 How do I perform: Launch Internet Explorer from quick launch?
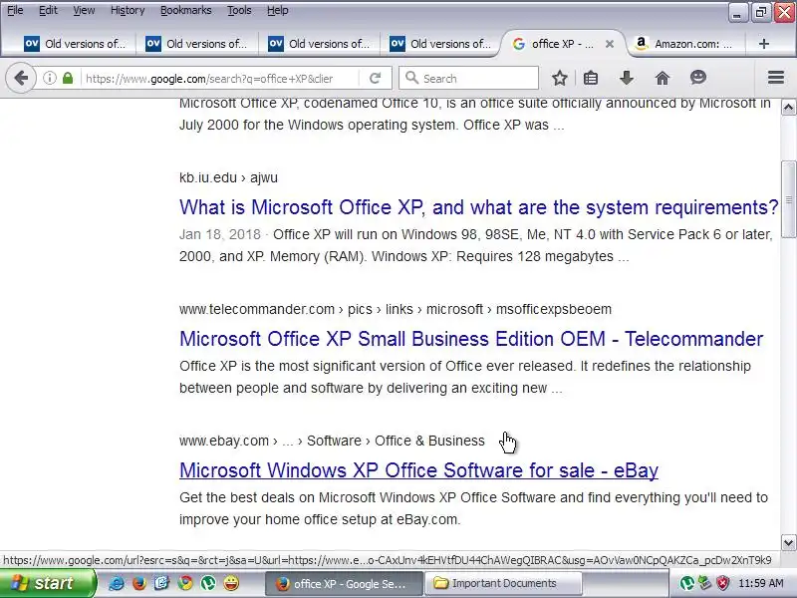pyautogui.click(x=117, y=583)
